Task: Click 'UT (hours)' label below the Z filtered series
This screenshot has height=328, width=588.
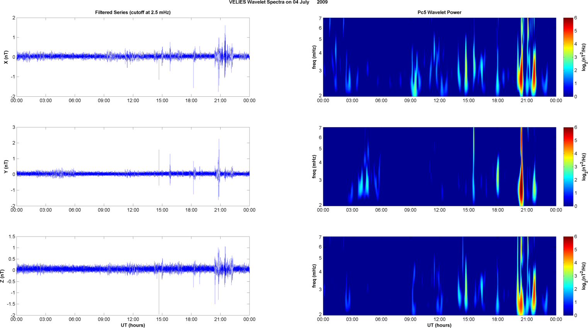Action: pos(133,325)
